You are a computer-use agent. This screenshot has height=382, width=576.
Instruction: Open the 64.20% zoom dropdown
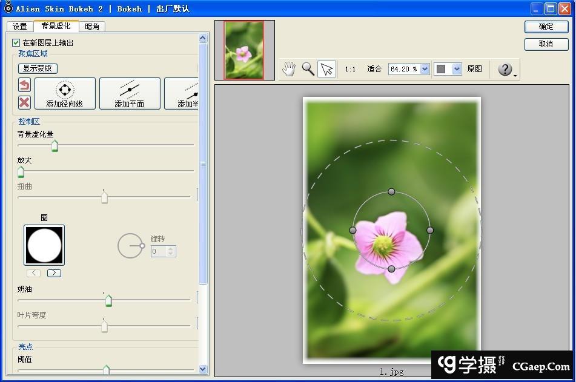click(x=425, y=69)
